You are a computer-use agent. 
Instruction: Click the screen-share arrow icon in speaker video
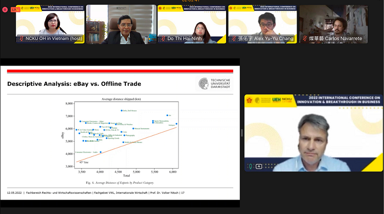259,166
